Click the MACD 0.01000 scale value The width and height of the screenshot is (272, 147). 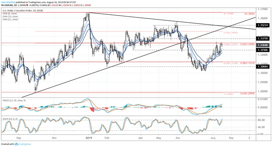tap(263, 99)
